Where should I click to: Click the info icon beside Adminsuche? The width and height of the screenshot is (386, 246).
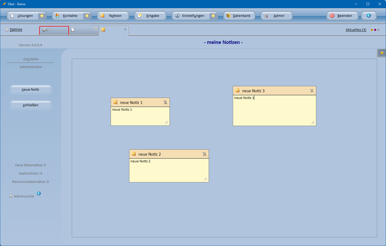click(39, 194)
